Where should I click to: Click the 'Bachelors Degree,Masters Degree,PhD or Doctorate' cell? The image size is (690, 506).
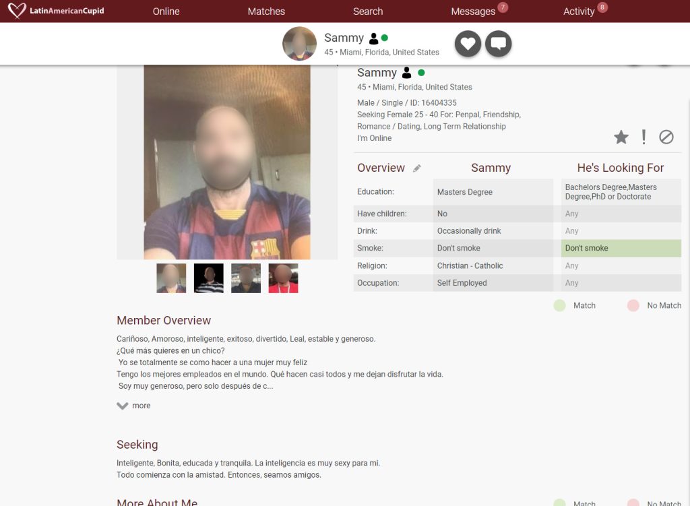tap(621, 192)
